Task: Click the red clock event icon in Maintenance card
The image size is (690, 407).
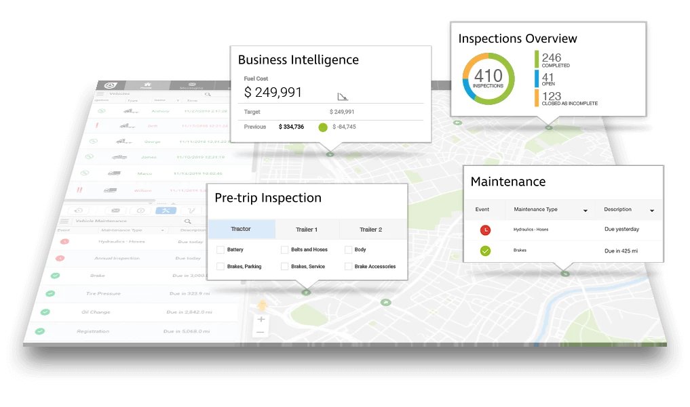Action: point(485,230)
